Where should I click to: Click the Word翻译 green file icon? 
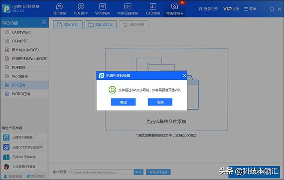click(7, 76)
